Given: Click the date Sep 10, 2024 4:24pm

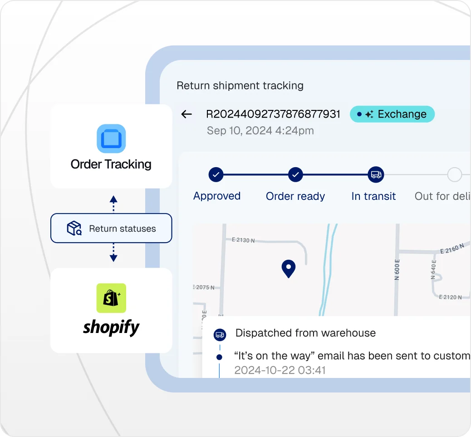Looking at the screenshot, I should tap(260, 130).
